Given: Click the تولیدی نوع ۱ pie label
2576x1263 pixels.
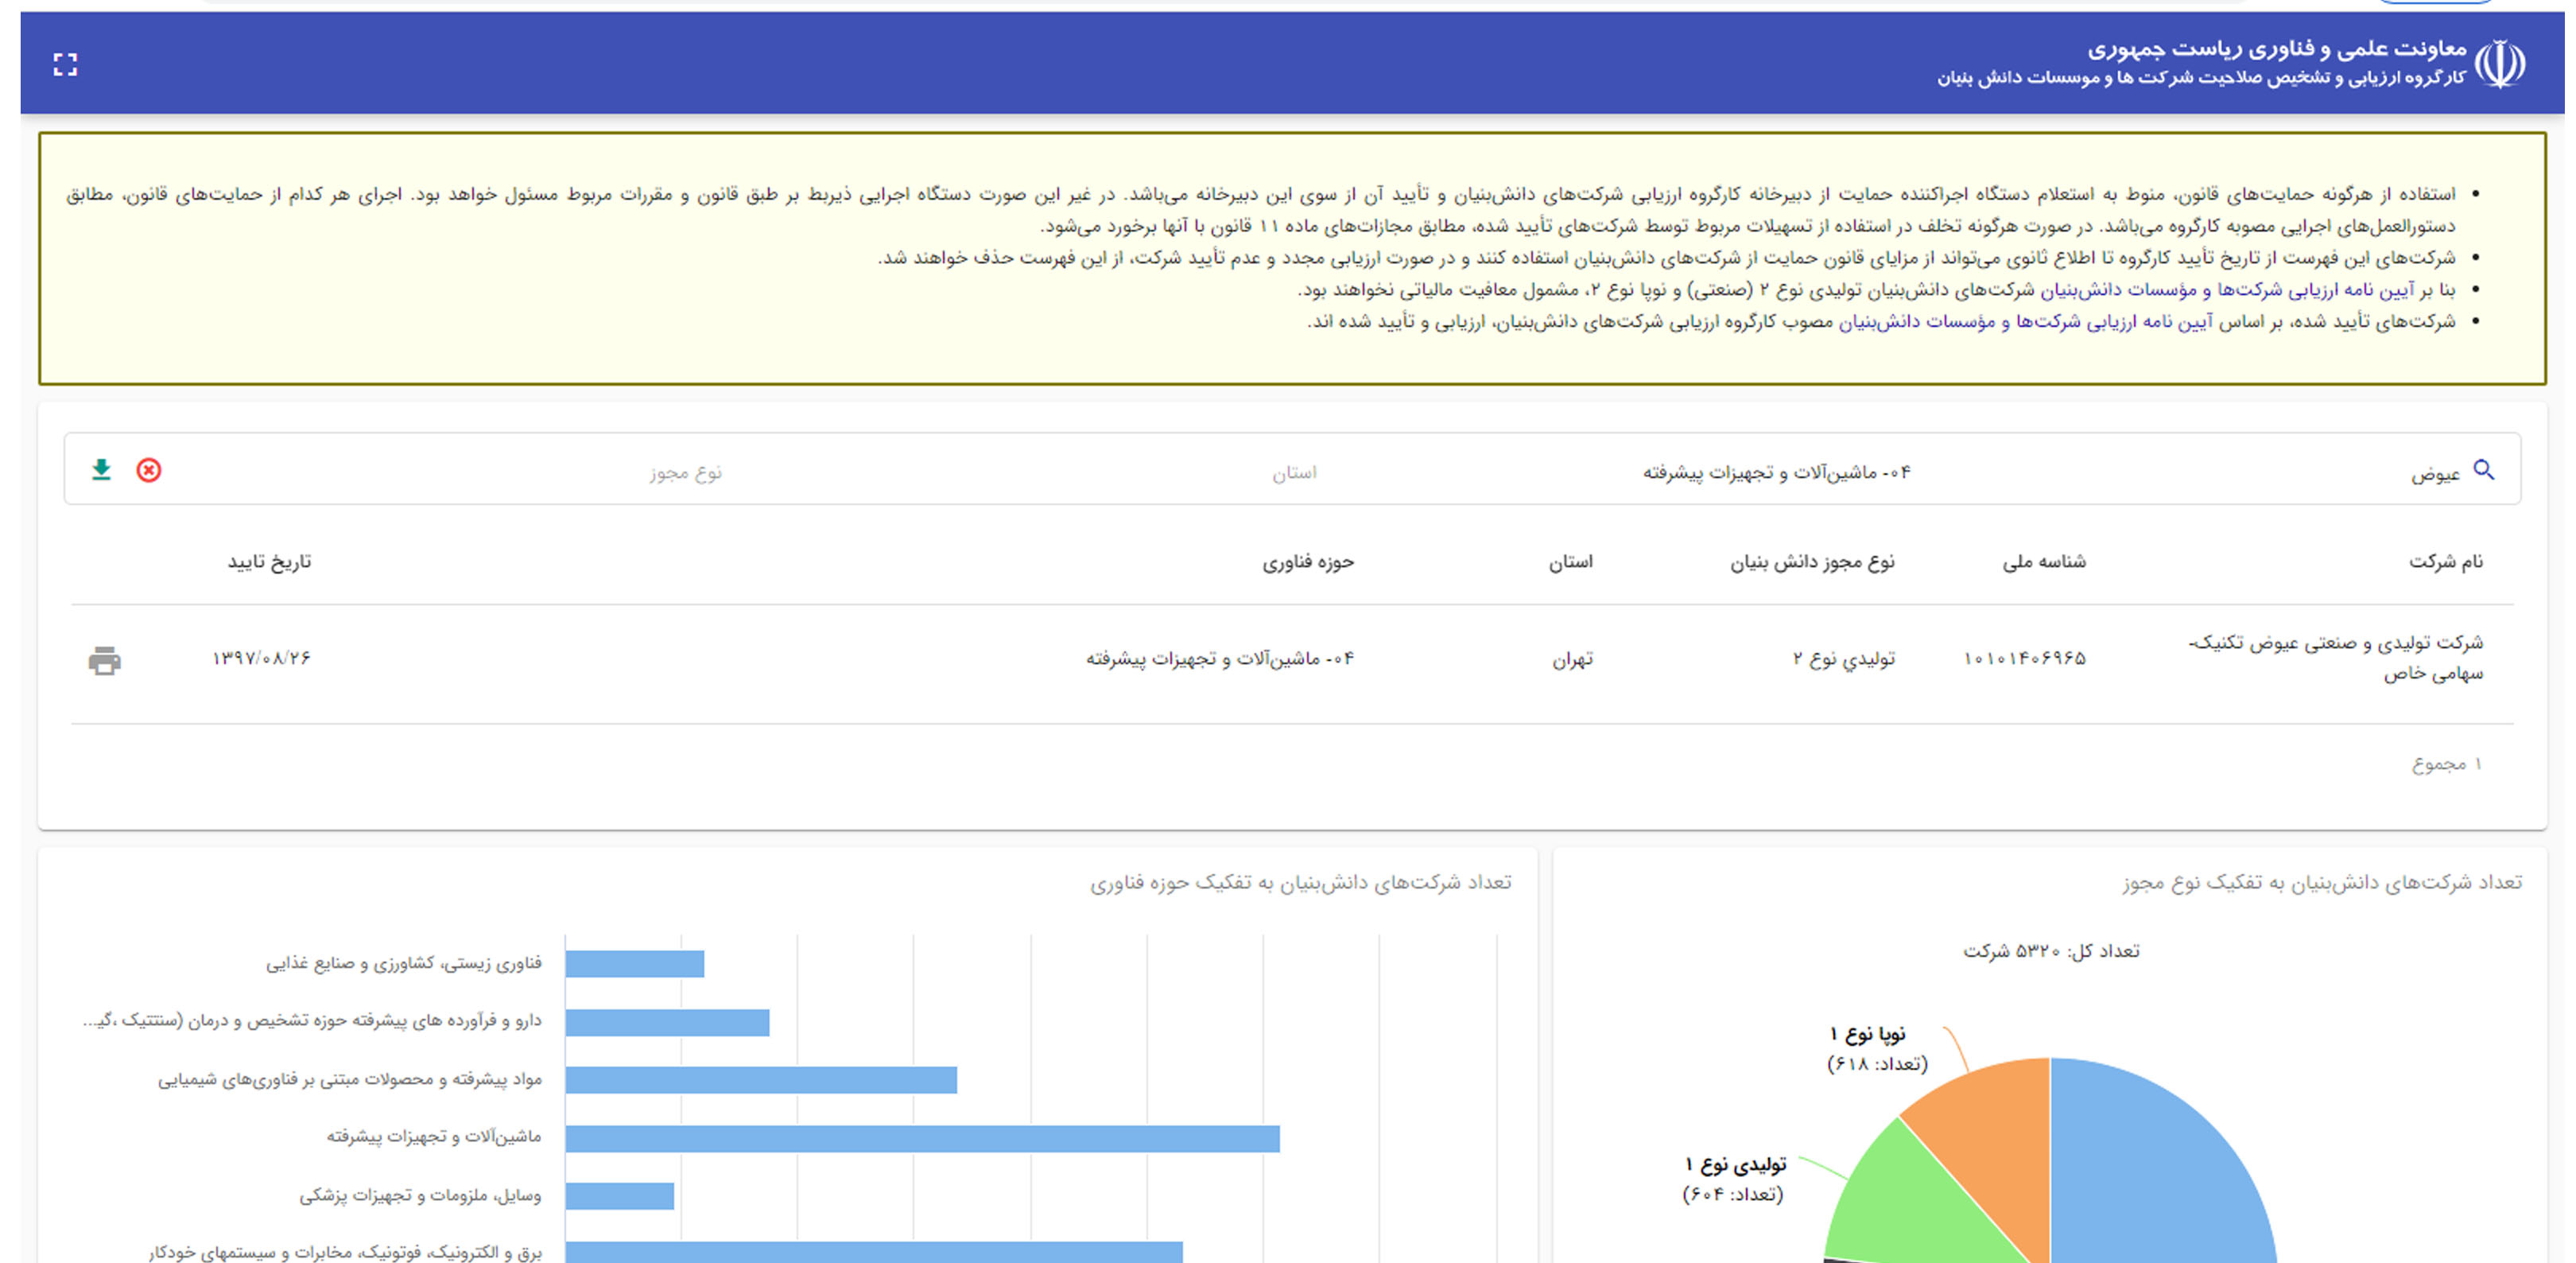Looking at the screenshot, I should pyautogui.click(x=1734, y=1179).
